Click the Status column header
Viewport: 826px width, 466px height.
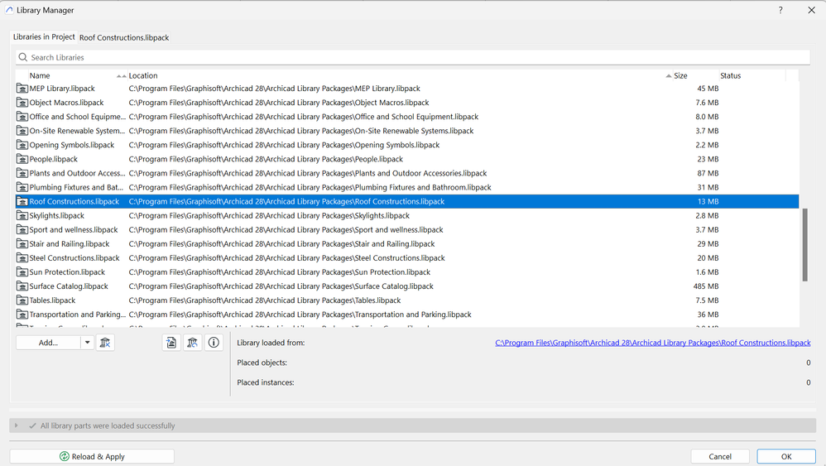pyautogui.click(x=752, y=76)
